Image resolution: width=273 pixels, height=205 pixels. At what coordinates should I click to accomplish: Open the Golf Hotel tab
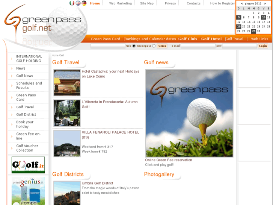(x=211, y=39)
